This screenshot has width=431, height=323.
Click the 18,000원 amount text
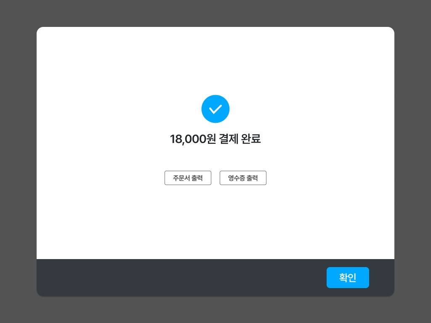(x=193, y=139)
